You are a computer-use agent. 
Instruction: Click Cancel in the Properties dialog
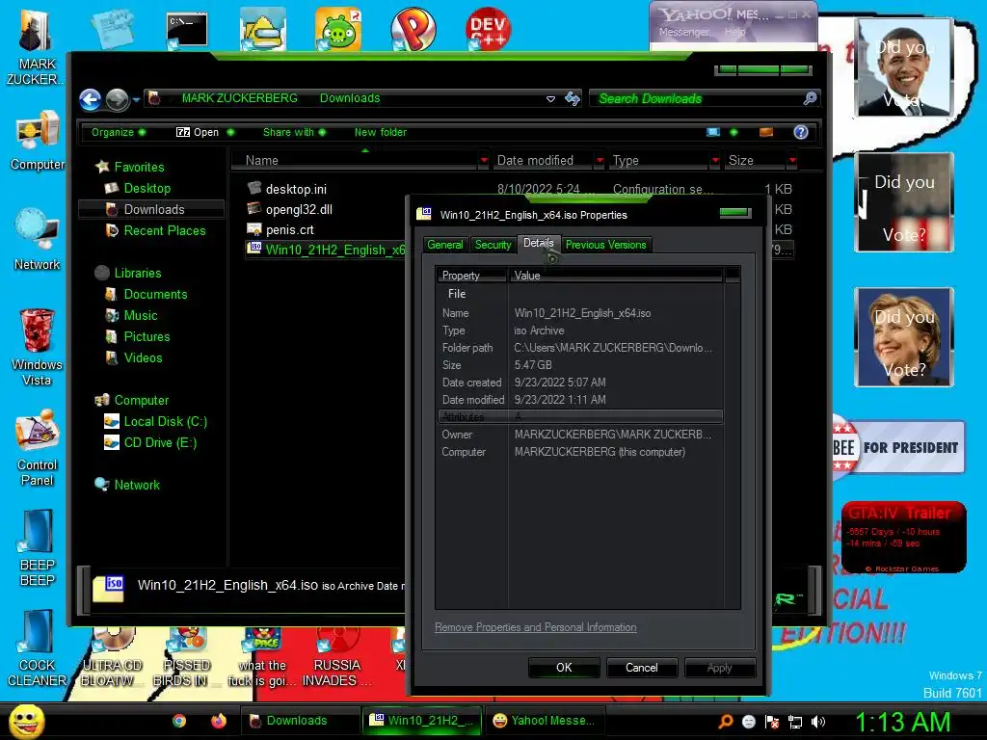coord(641,668)
